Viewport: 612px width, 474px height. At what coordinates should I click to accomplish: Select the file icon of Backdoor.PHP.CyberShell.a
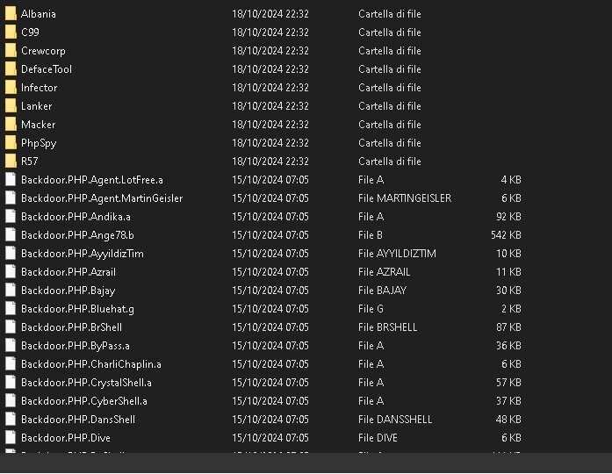coord(11,400)
